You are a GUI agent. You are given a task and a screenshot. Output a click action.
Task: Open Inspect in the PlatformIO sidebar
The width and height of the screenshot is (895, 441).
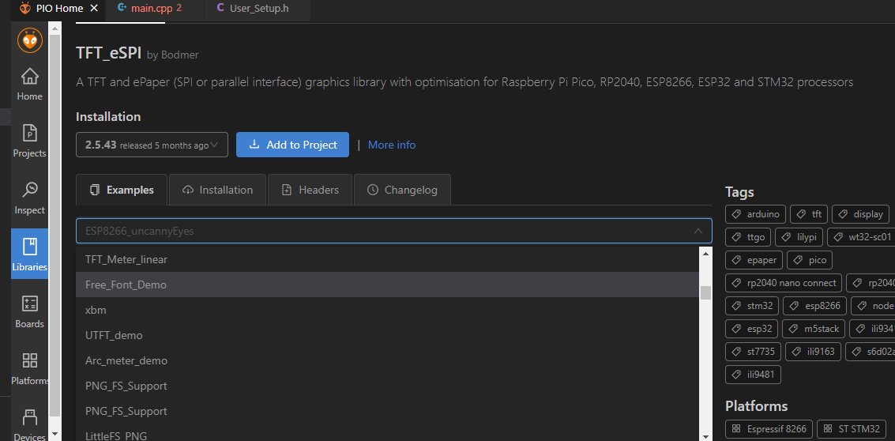pyautogui.click(x=30, y=198)
